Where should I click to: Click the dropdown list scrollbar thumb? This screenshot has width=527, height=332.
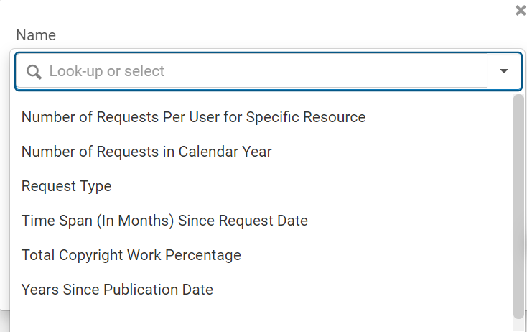pos(518,205)
